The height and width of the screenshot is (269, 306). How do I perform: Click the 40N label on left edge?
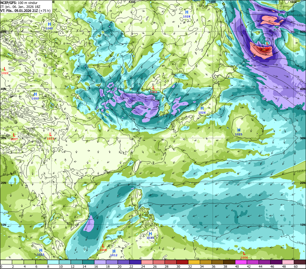click(3, 89)
